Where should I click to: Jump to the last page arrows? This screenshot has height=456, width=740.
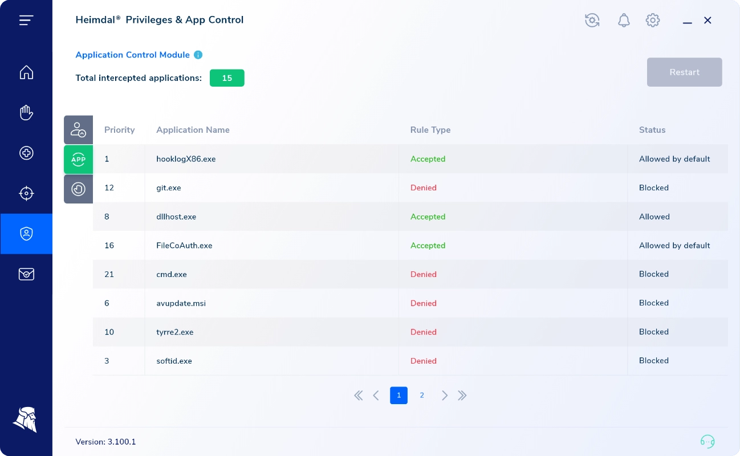tap(462, 396)
